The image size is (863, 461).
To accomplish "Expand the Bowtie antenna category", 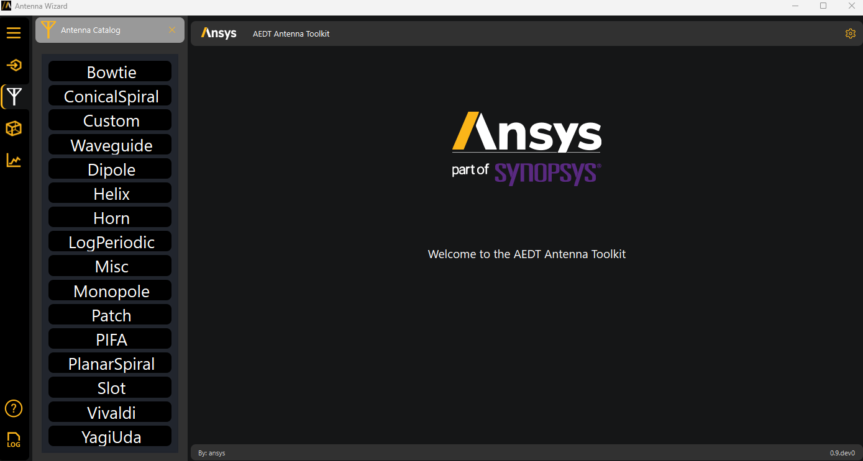I will coord(110,71).
